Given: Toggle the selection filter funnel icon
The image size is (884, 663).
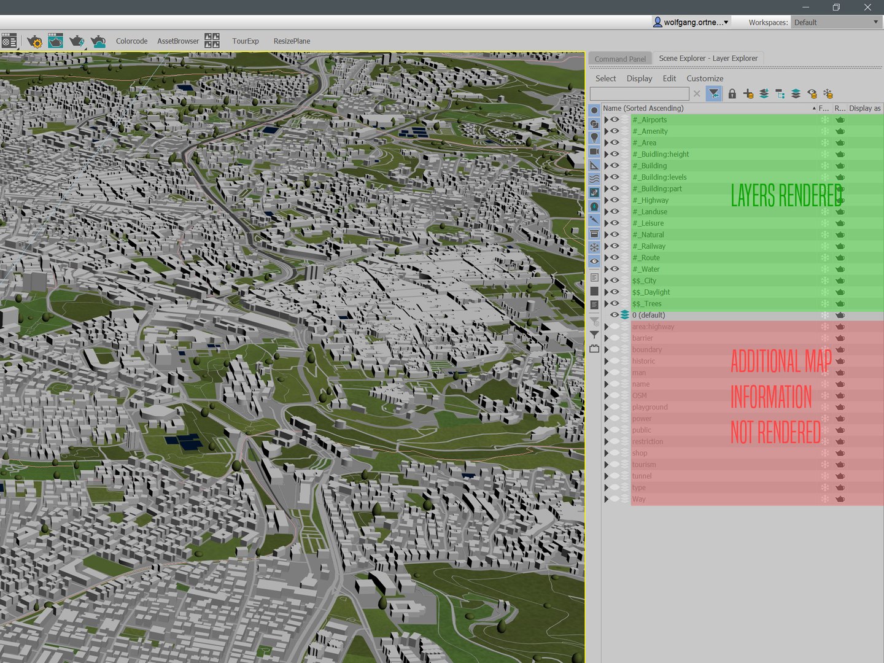Looking at the screenshot, I should pos(714,94).
